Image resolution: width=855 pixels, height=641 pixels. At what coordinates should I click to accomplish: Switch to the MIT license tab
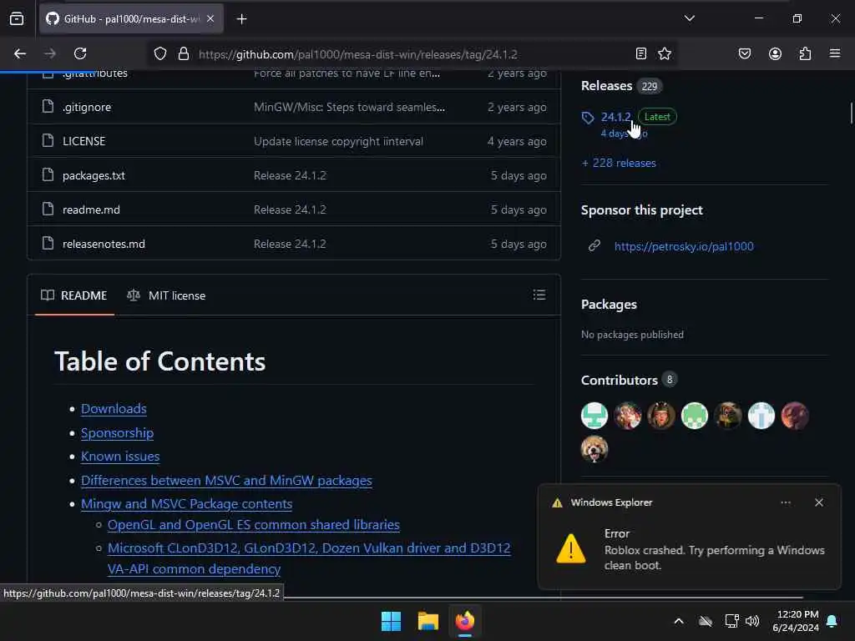tap(166, 295)
